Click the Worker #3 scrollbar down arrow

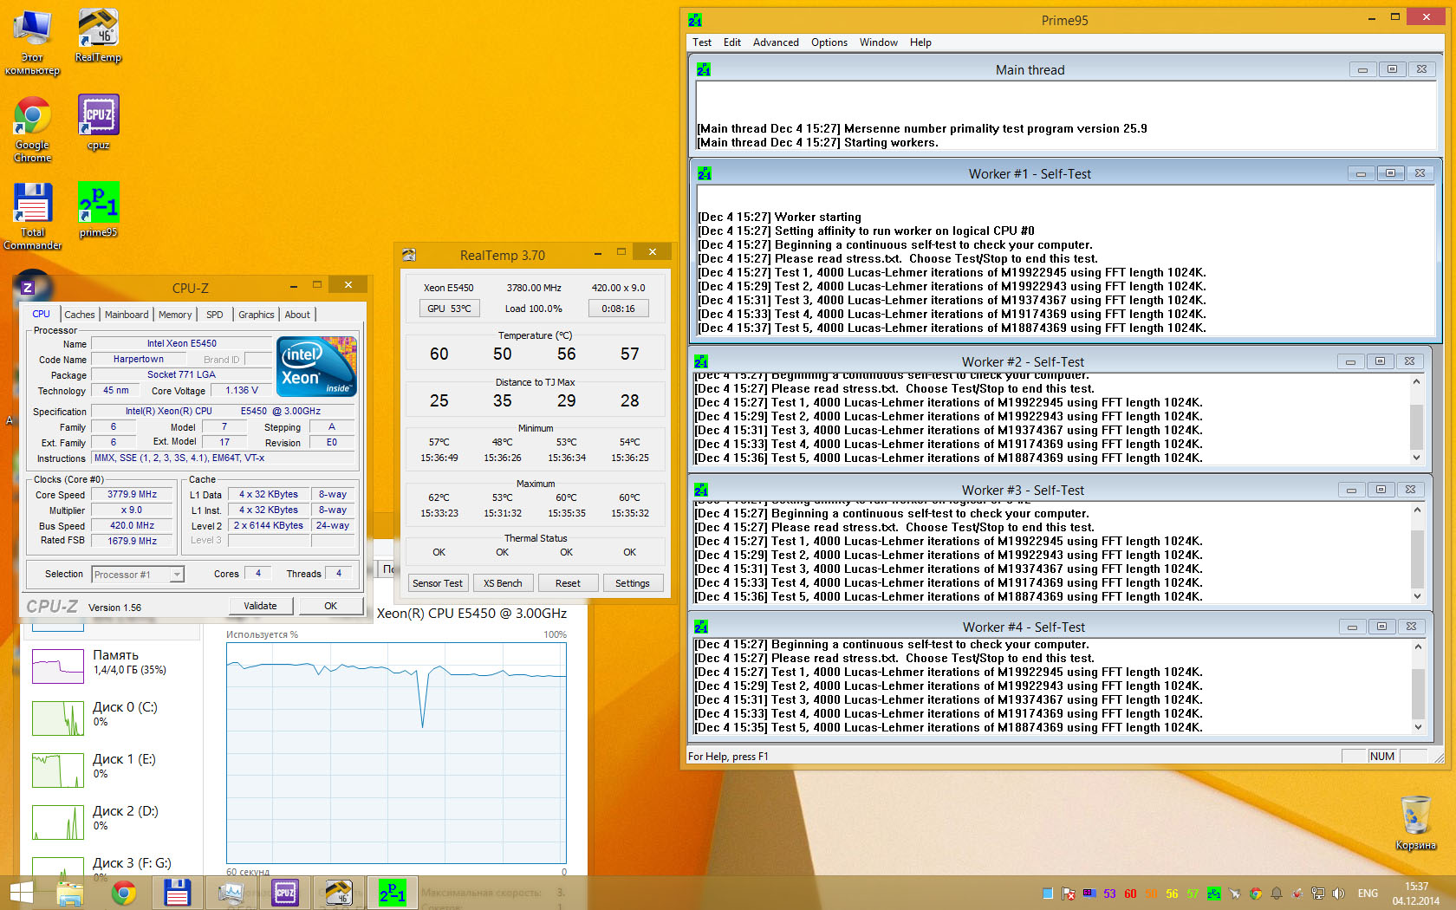[x=1417, y=596]
